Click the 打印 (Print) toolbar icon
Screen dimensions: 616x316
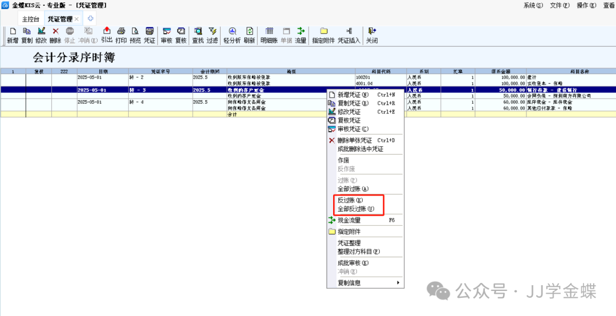click(x=121, y=35)
